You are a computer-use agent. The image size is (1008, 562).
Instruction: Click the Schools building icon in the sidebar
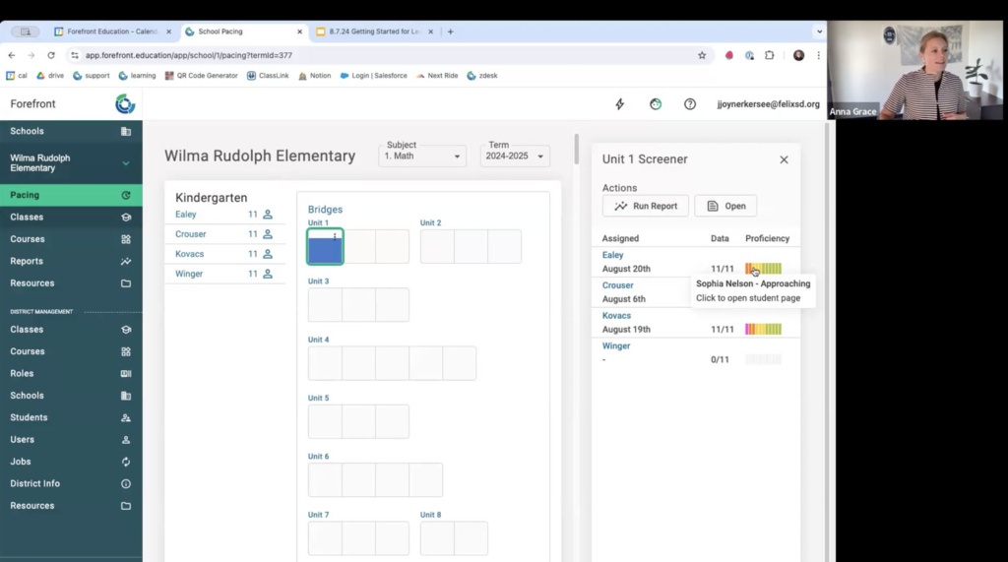126,131
